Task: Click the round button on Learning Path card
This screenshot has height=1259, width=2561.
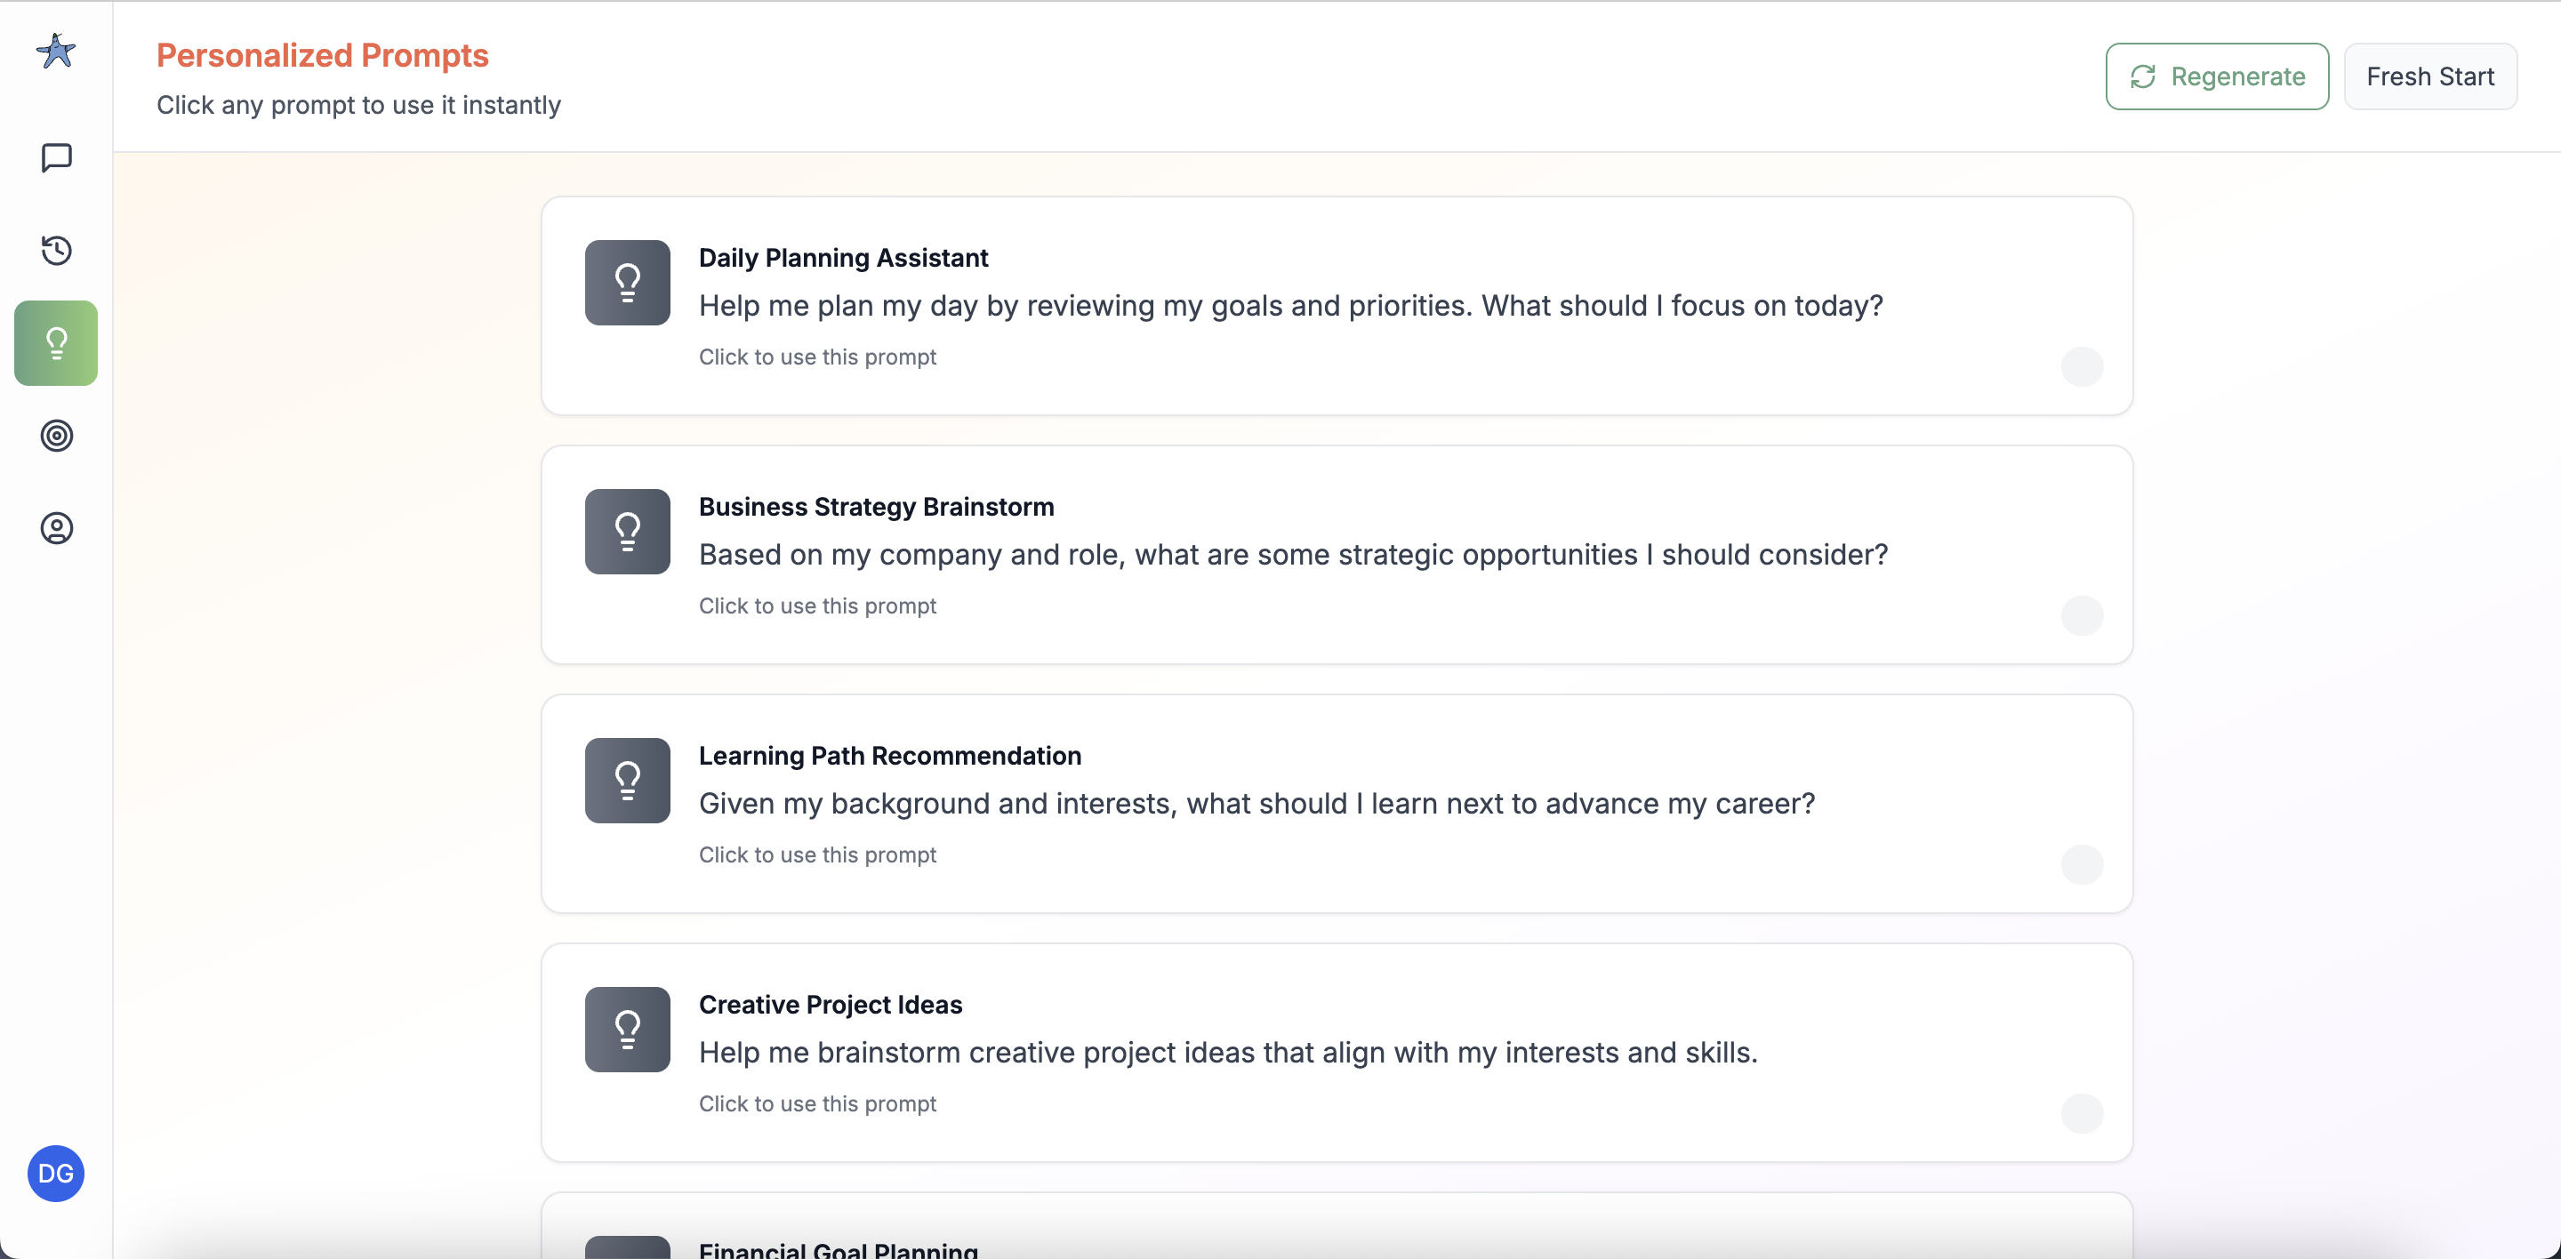Action: (2081, 864)
